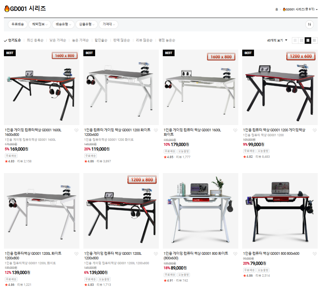
Task: Open the 40개씩 보기 items-per-page dropdown
Action: [x=277, y=40]
